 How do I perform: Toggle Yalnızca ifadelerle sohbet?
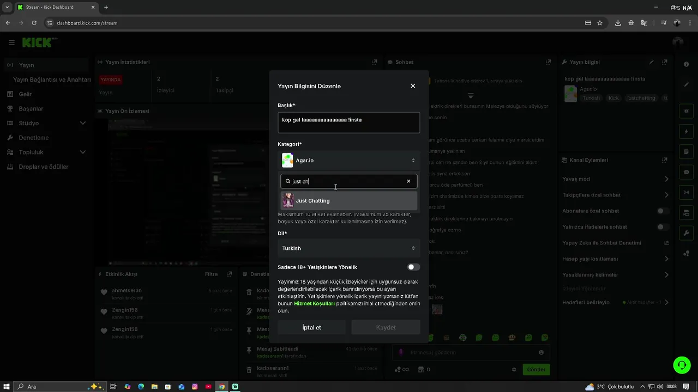click(x=663, y=226)
